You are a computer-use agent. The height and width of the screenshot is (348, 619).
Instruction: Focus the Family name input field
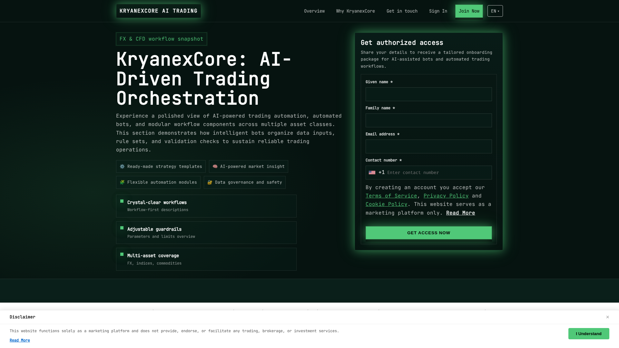click(x=428, y=120)
